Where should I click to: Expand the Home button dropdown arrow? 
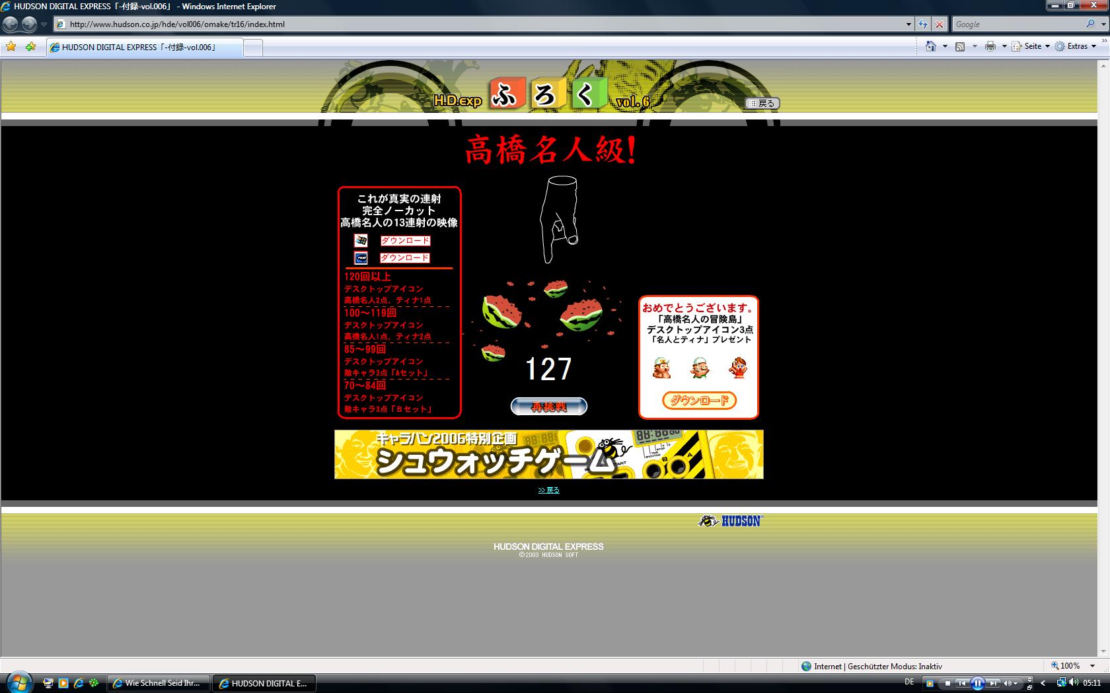[x=945, y=46]
